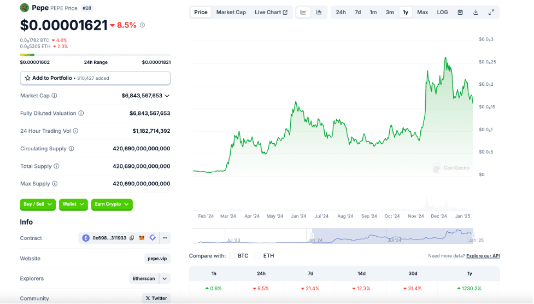The image size is (534, 304).
Task: Open Max Supply info icon
Action: [55, 184]
